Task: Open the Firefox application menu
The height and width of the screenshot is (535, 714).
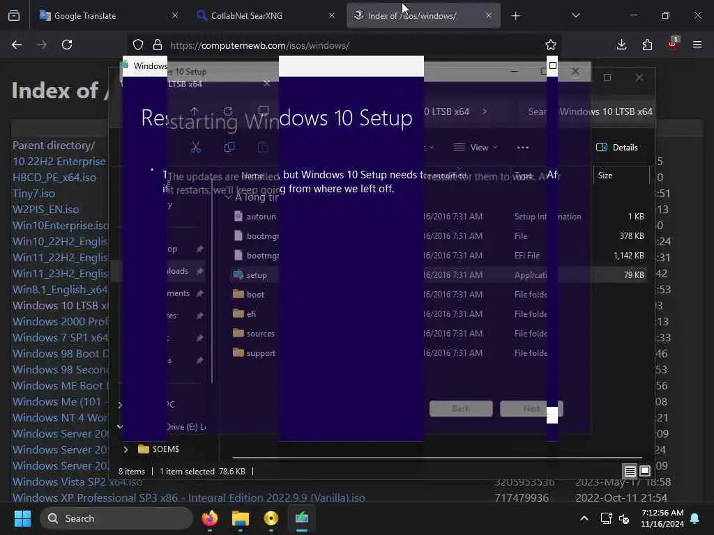Action: (697, 45)
